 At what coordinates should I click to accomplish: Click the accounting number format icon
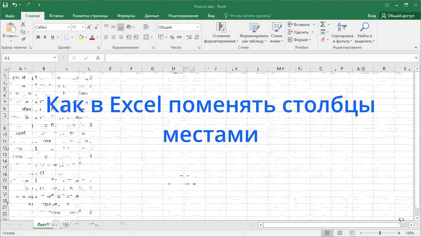pyautogui.click(x=161, y=38)
